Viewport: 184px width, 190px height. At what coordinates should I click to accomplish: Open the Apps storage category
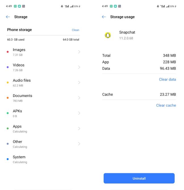(x=43, y=129)
